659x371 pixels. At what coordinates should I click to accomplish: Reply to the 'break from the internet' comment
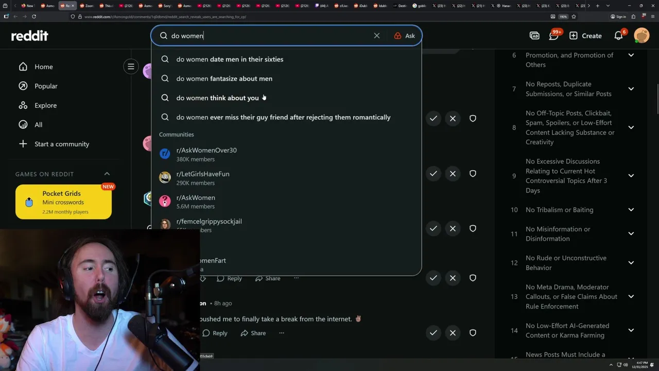(215, 333)
